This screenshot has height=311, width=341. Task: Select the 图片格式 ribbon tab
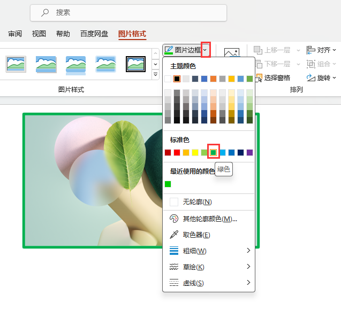[132, 34]
